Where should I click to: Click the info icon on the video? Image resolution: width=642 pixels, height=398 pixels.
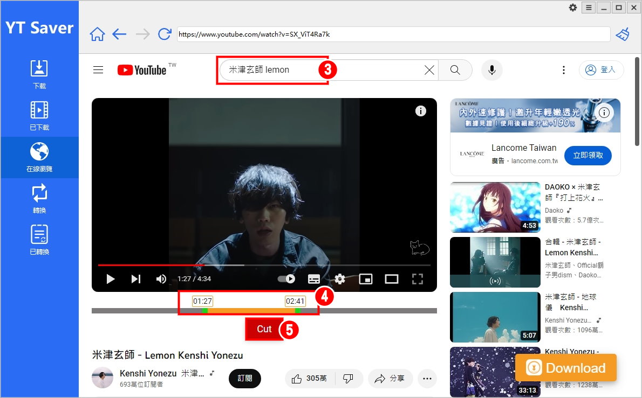point(420,111)
